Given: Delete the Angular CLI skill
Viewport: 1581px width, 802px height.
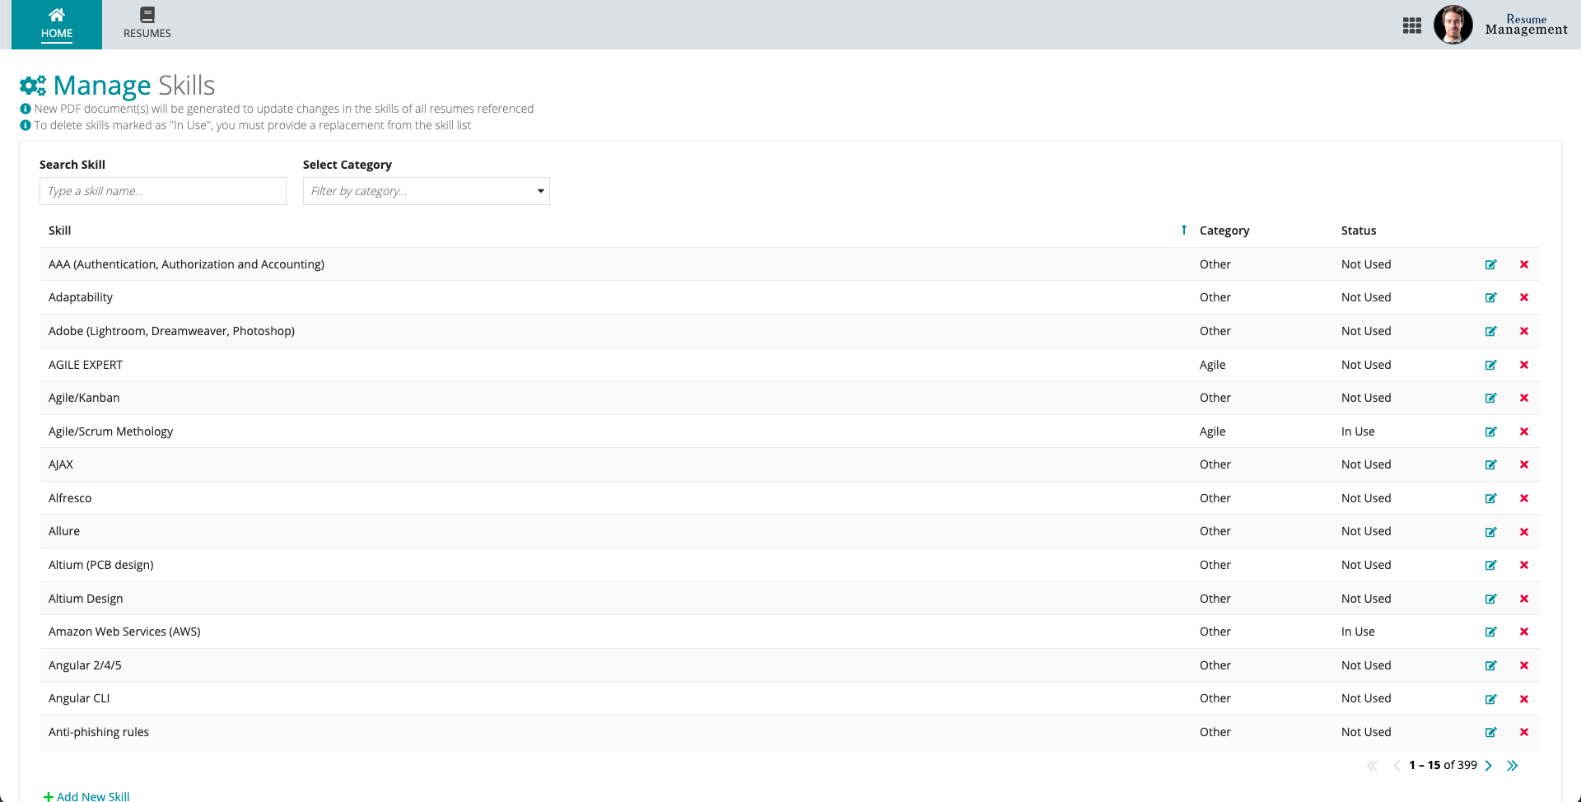Looking at the screenshot, I should tap(1524, 699).
